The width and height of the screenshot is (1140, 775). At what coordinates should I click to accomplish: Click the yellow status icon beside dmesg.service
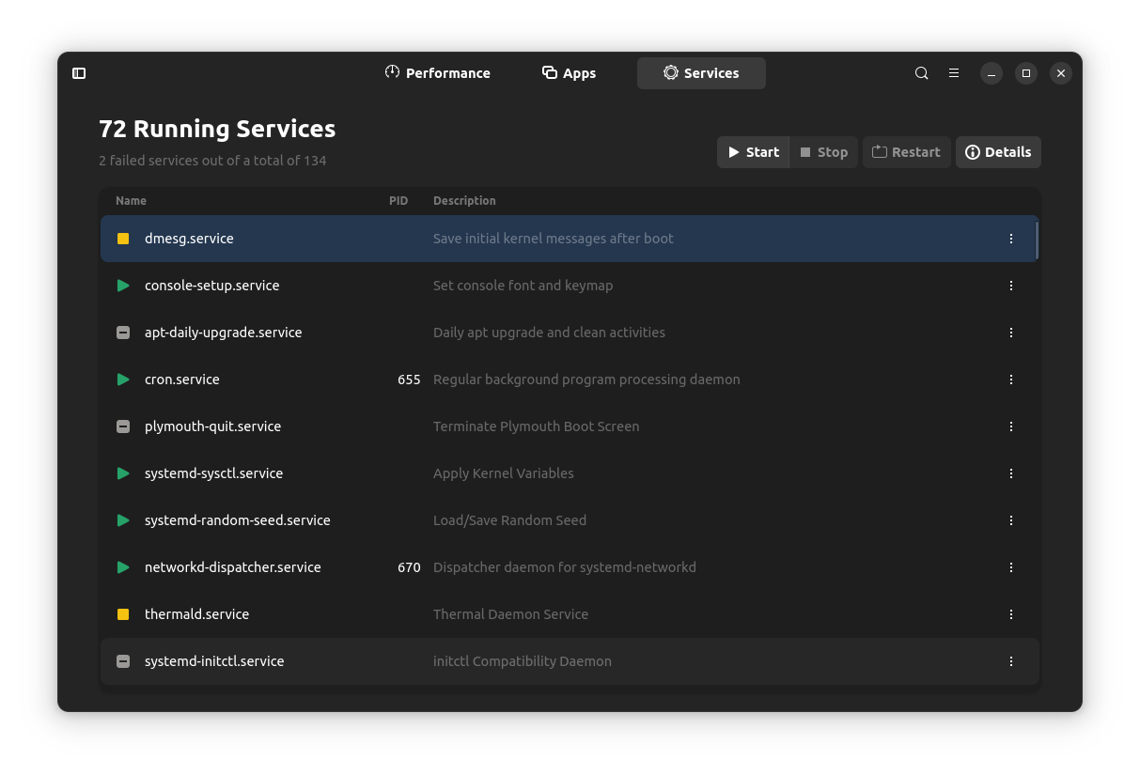click(x=122, y=239)
